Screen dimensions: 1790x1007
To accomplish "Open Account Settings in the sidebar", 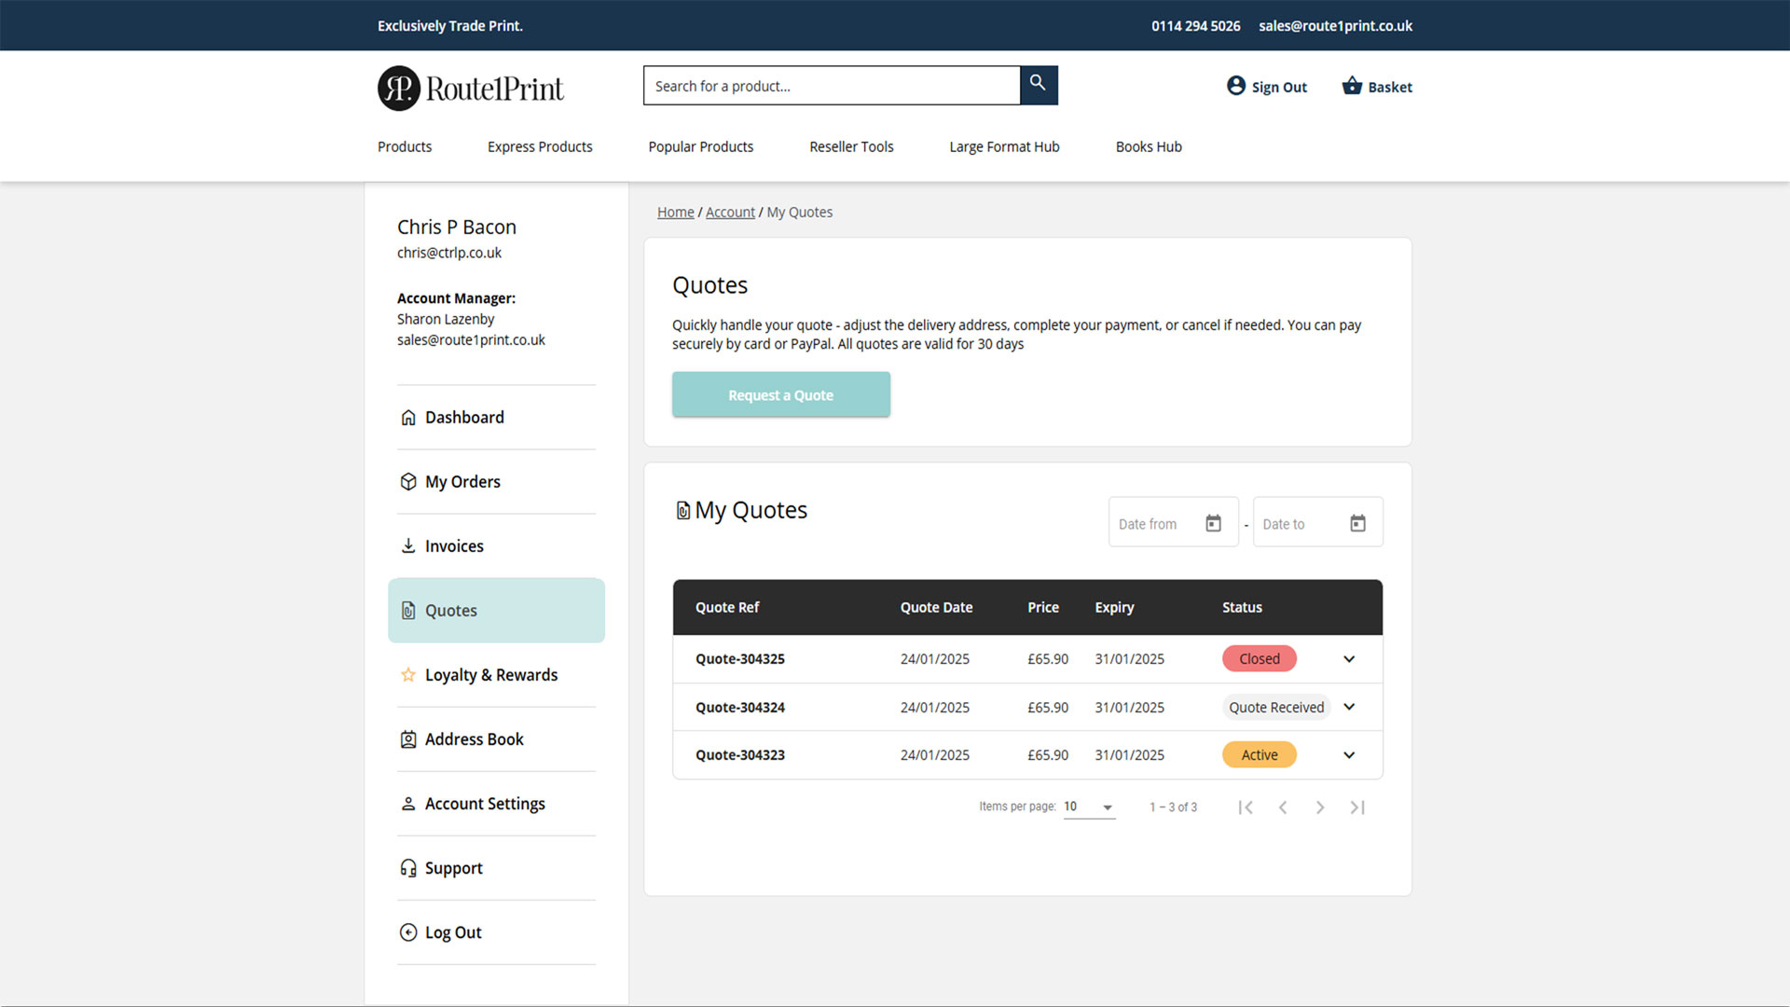I will (x=496, y=803).
